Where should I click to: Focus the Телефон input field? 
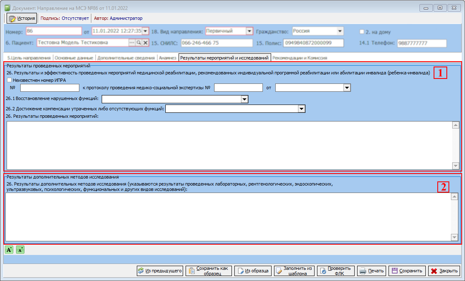pos(422,43)
